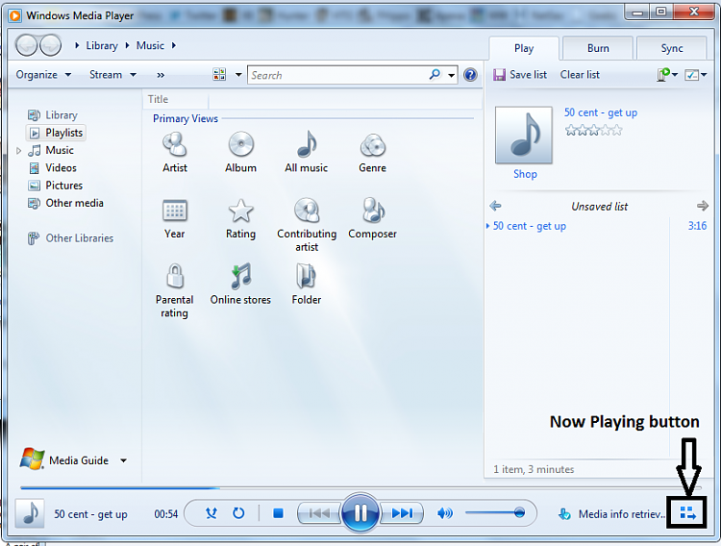Open the Stream dropdown menu
The image size is (721, 546).
[112, 75]
